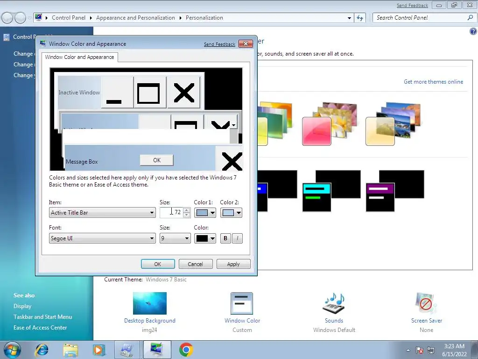Select the Window Color and Appearance tab
This screenshot has height=359, width=478.
pyautogui.click(x=79, y=57)
